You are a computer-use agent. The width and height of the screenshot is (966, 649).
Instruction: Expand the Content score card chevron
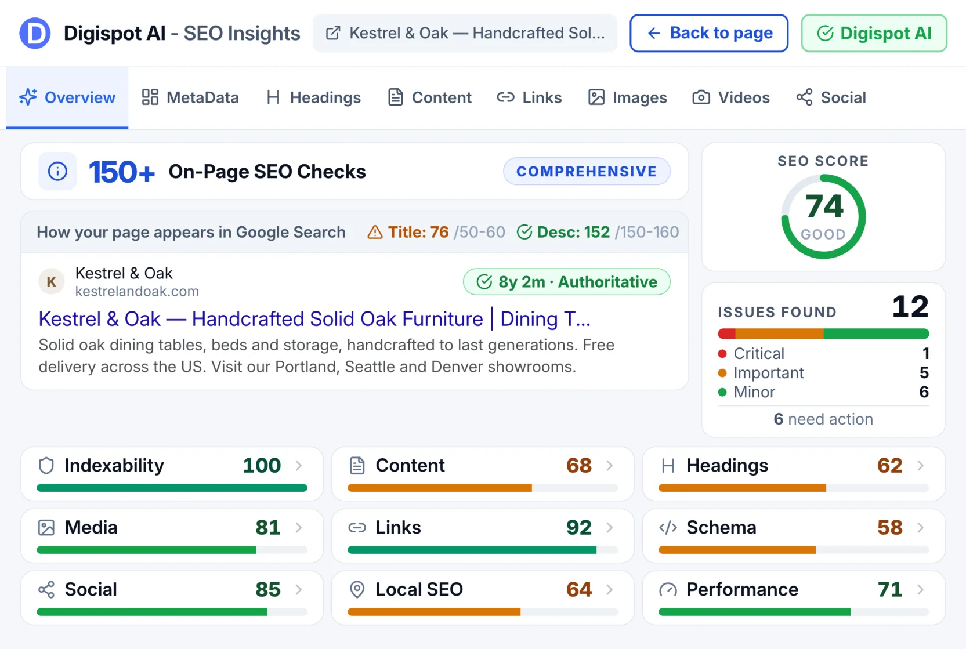[x=610, y=466]
